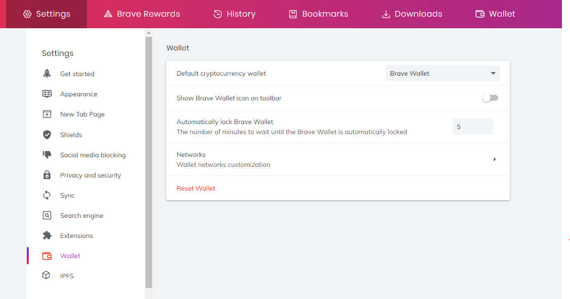Toggle Show Brave Wallet icon on toolbar
This screenshot has width=570, height=299.
coord(490,98)
